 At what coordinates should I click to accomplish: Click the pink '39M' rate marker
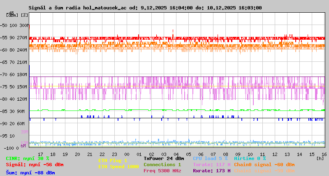(x=24, y=132)
